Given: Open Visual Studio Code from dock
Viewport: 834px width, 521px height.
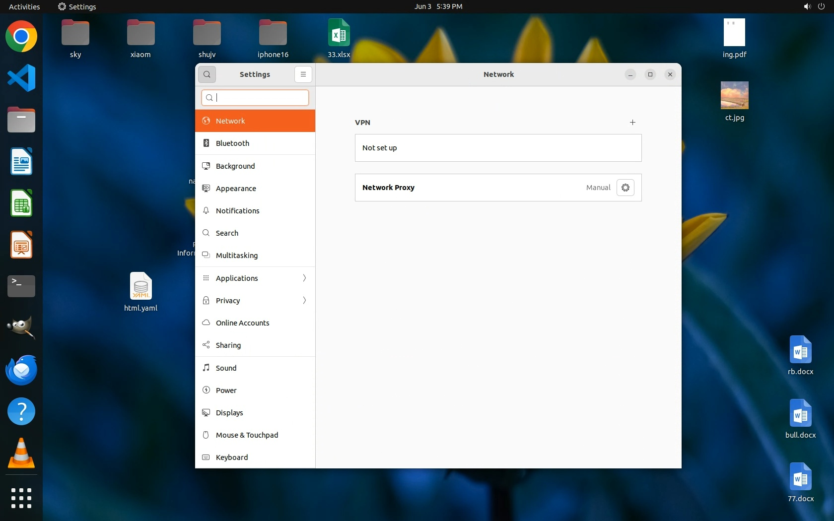Looking at the screenshot, I should 21,78.
